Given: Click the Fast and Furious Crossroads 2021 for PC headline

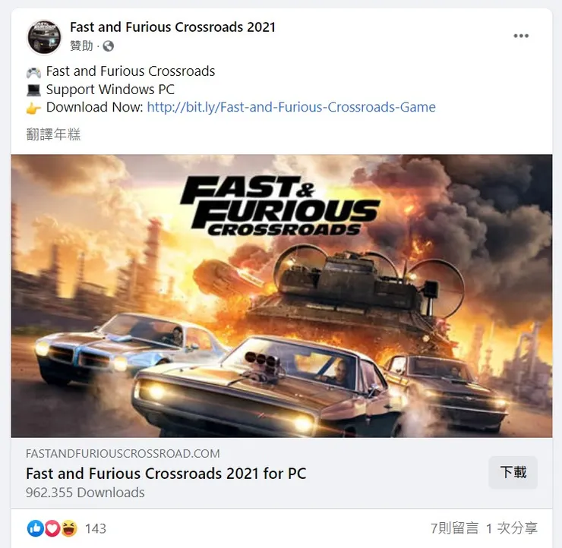Looking at the screenshot, I should (166, 474).
